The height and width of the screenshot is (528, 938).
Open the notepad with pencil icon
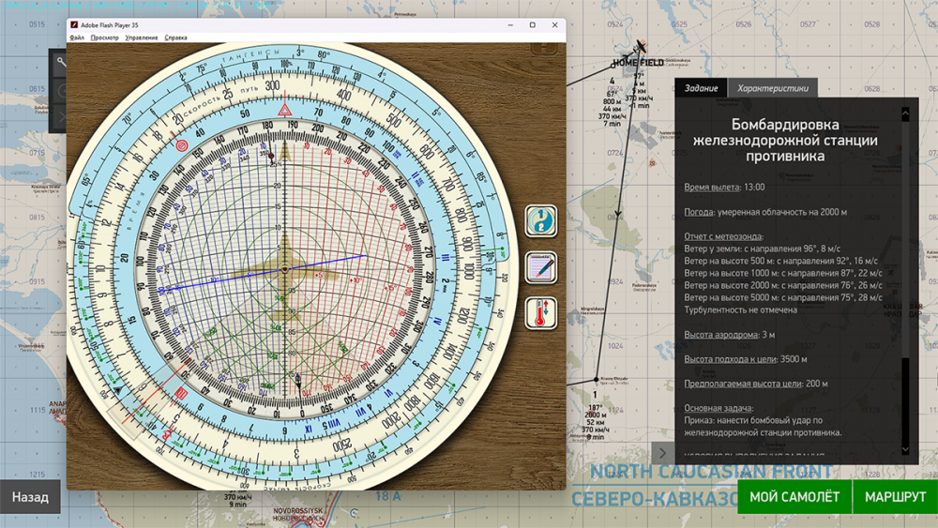[540, 267]
